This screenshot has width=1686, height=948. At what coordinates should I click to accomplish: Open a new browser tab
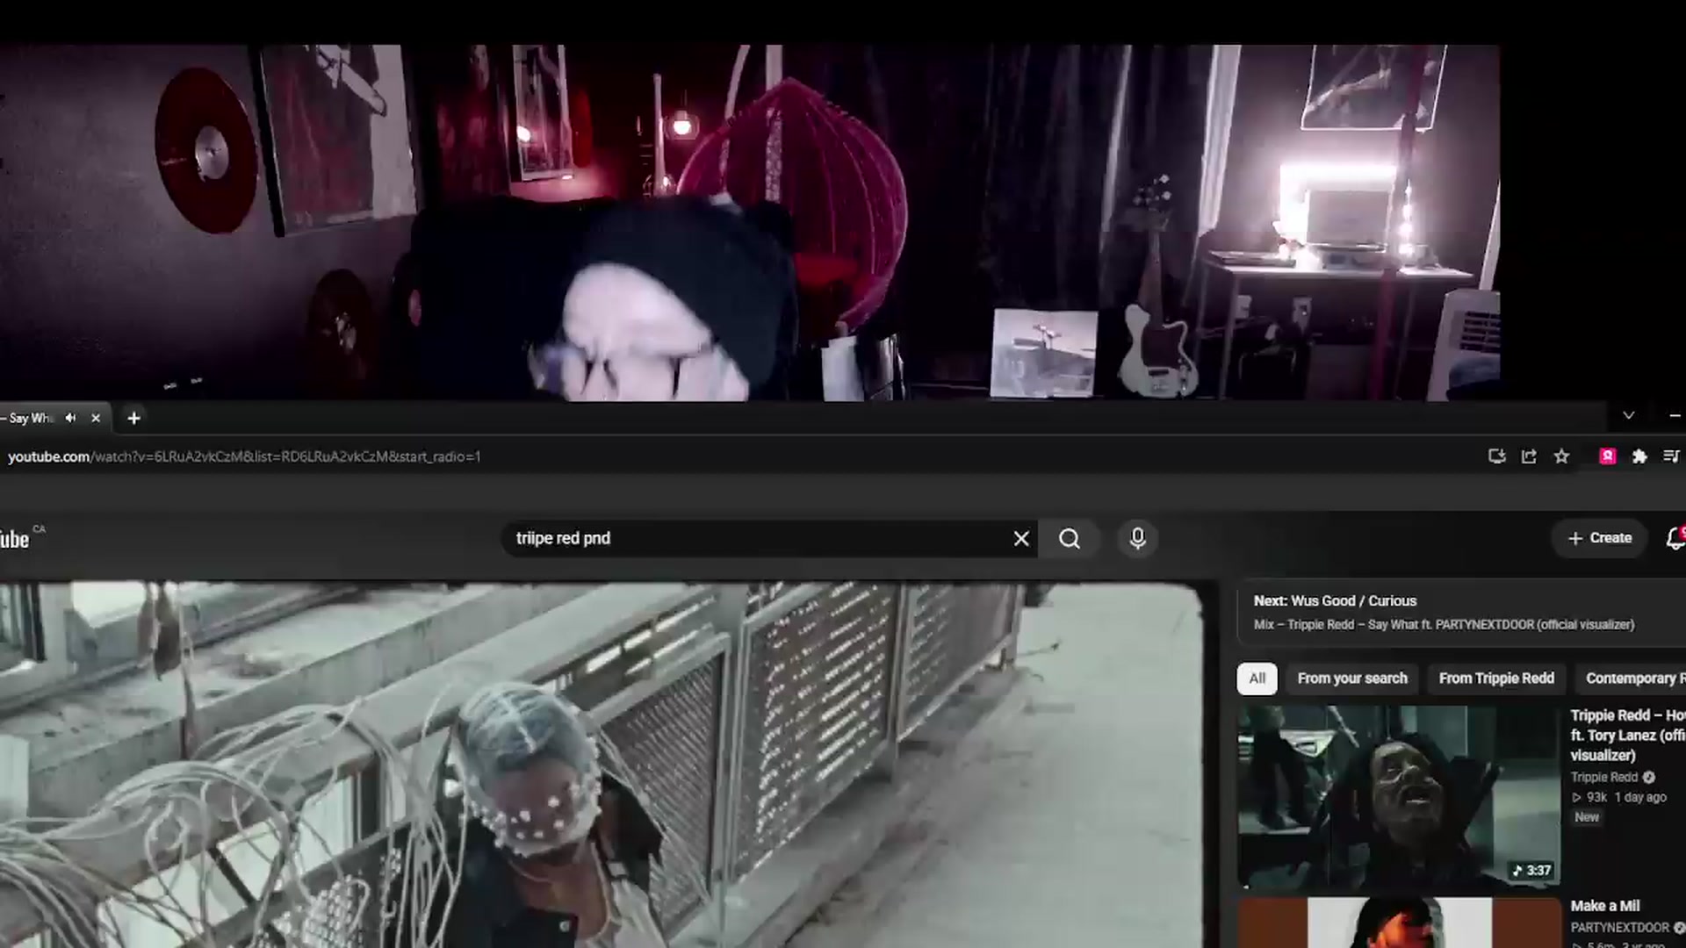pyautogui.click(x=133, y=418)
